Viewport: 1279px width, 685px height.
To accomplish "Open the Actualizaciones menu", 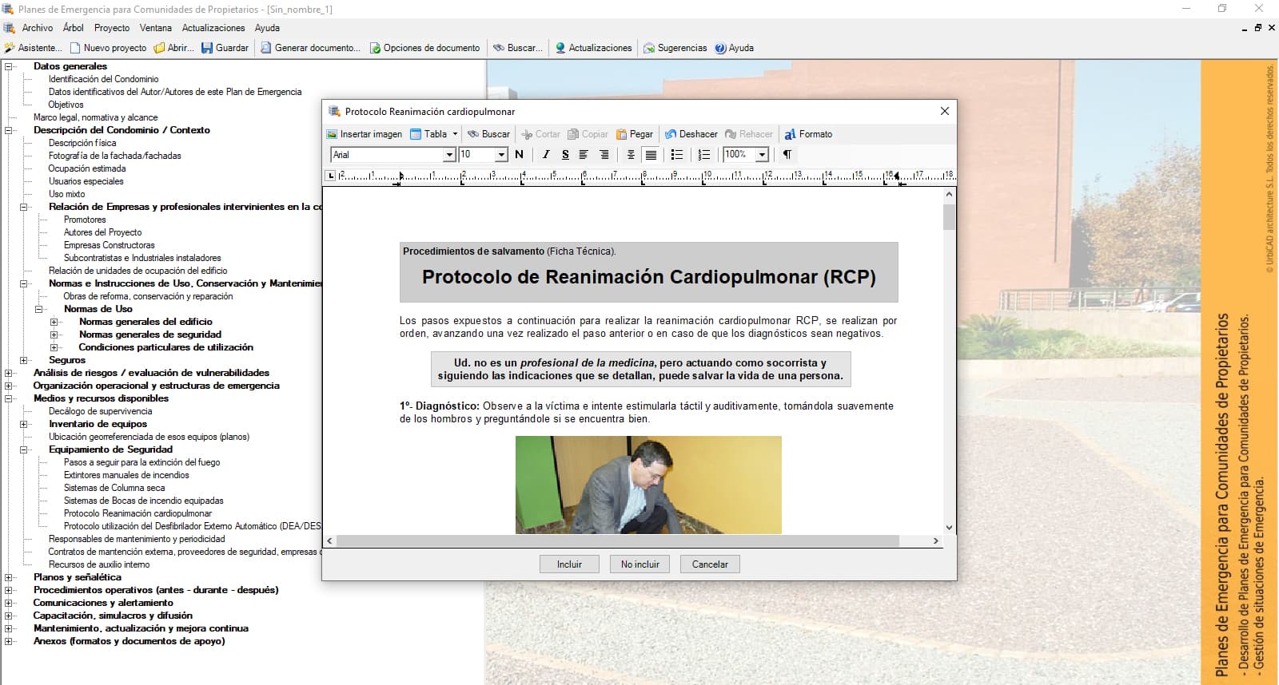I will tap(213, 28).
